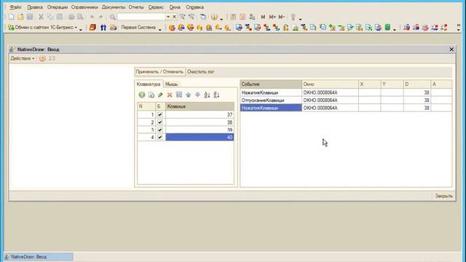Open the Документы menu
This screenshot has height=262, width=466.
click(x=114, y=7)
